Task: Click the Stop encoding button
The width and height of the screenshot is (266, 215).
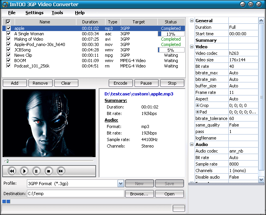Action: coord(172,83)
